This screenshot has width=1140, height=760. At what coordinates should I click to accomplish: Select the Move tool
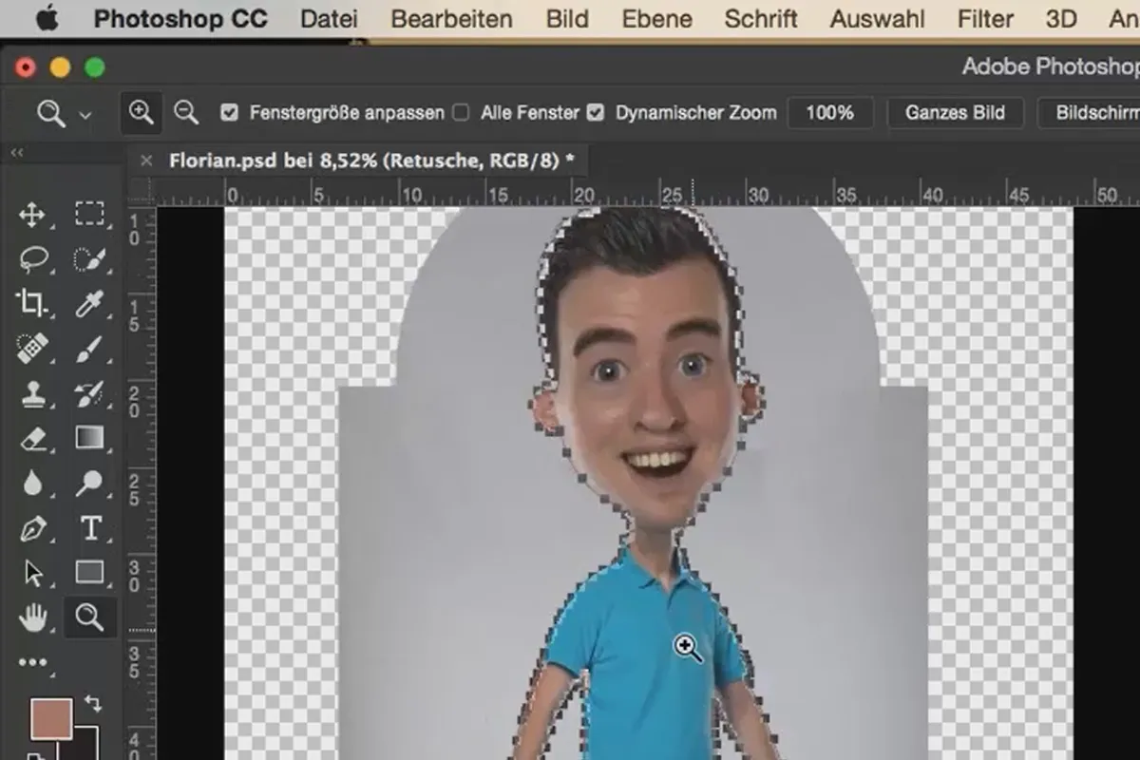point(31,214)
